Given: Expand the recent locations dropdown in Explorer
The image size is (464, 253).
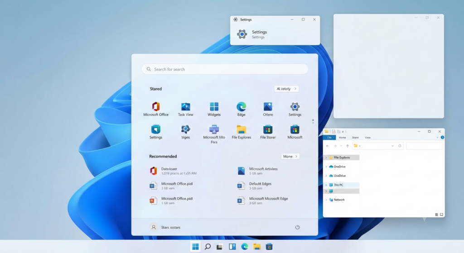Looking at the screenshot, I should 341,146.
